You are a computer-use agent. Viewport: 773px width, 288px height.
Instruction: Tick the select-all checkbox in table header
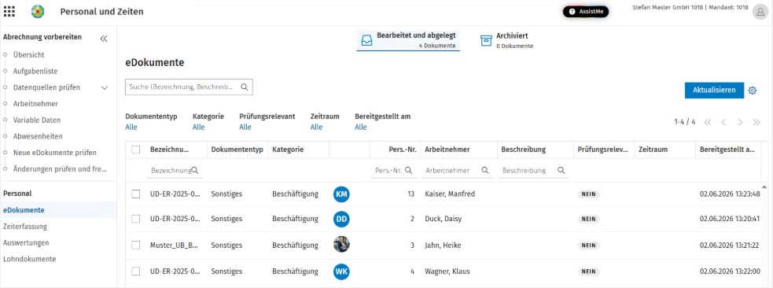[135, 150]
